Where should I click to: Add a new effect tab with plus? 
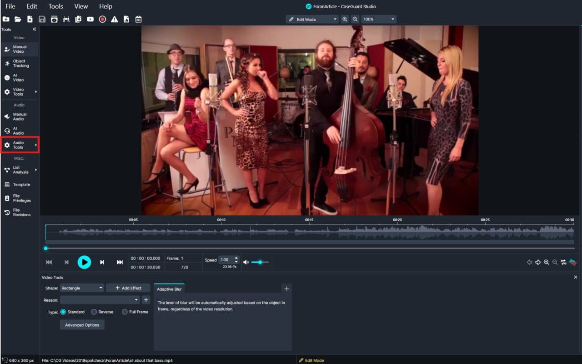(x=286, y=288)
